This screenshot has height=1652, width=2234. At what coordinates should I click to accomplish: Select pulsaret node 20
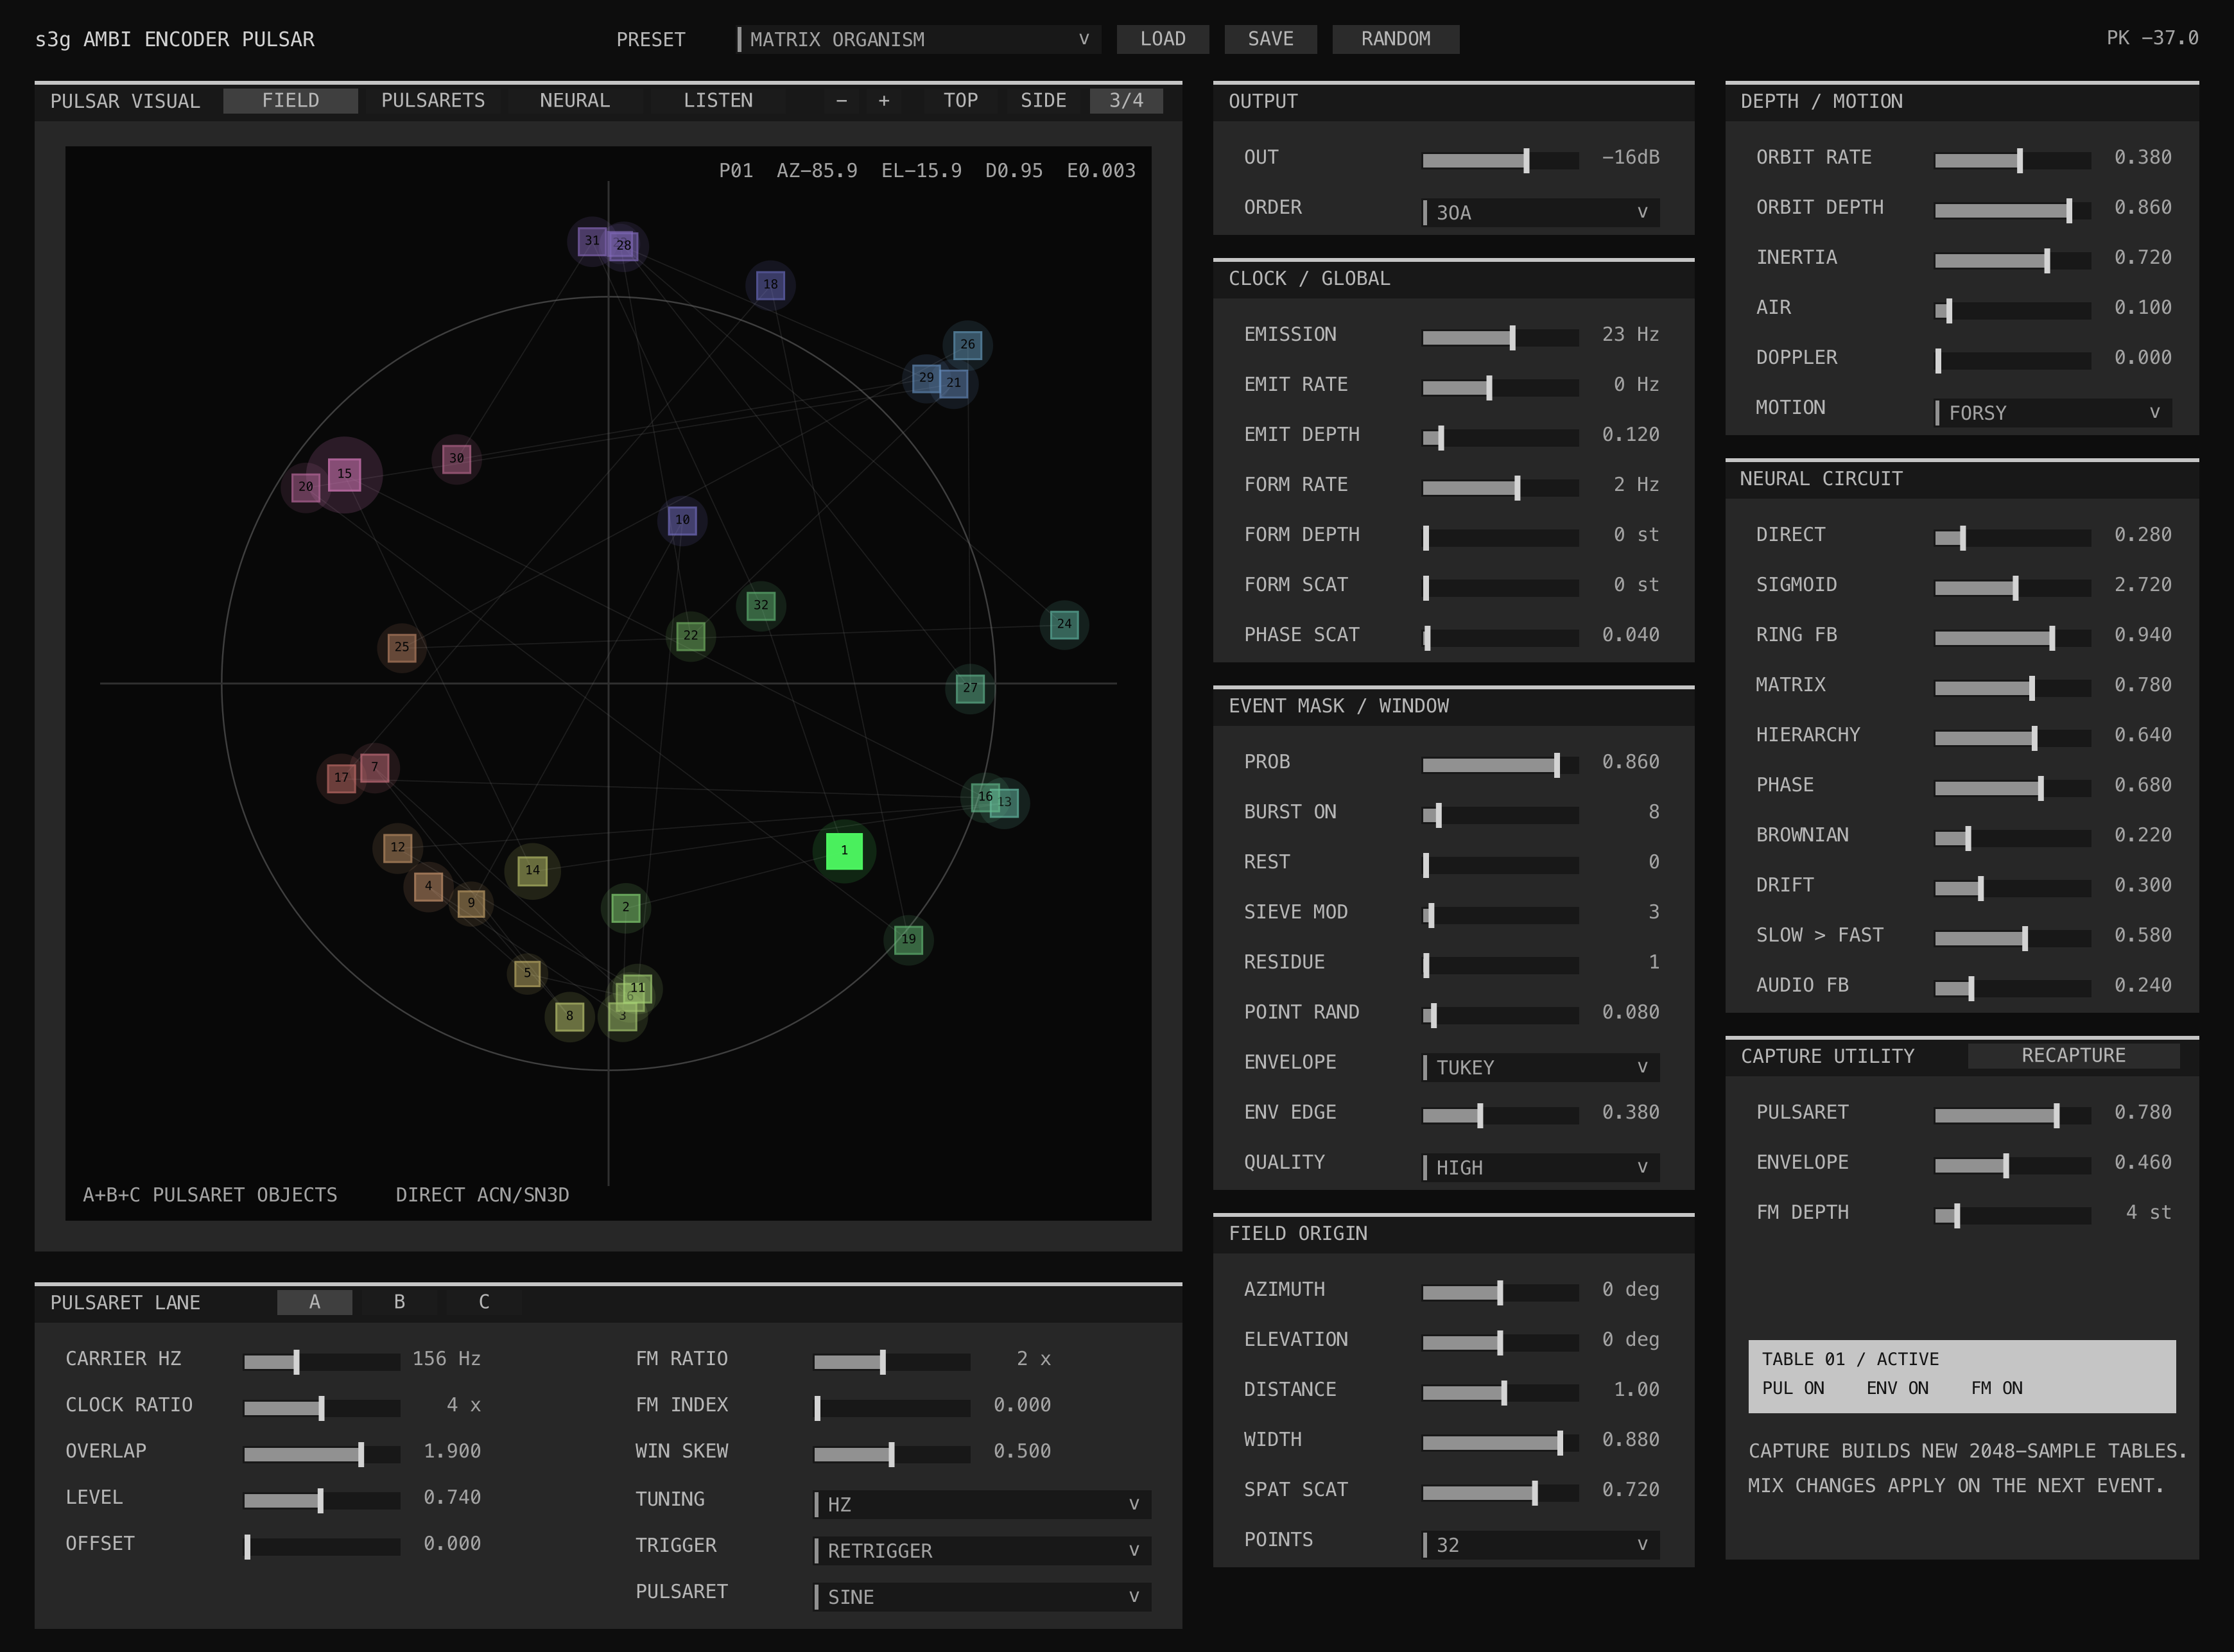tap(305, 487)
